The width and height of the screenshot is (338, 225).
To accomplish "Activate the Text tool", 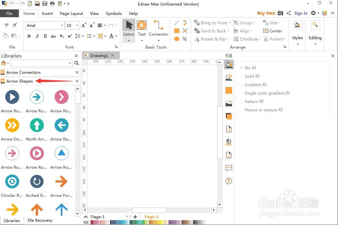I will click(x=142, y=31).
